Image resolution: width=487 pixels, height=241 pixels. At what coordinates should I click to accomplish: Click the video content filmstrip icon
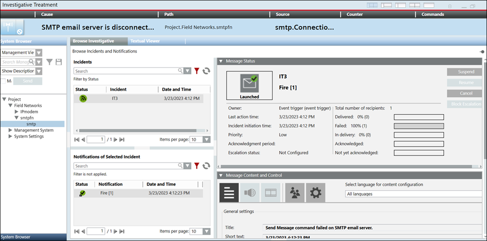tap(270, 193)
